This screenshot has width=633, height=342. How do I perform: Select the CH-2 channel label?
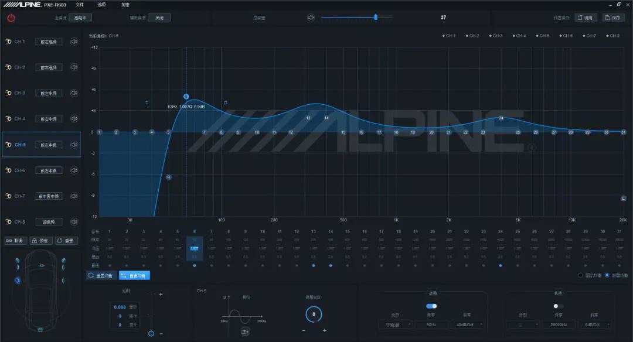pyautogui.click(x=20, y=67)
